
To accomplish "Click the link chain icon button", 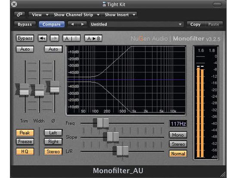I will point(20,15).
